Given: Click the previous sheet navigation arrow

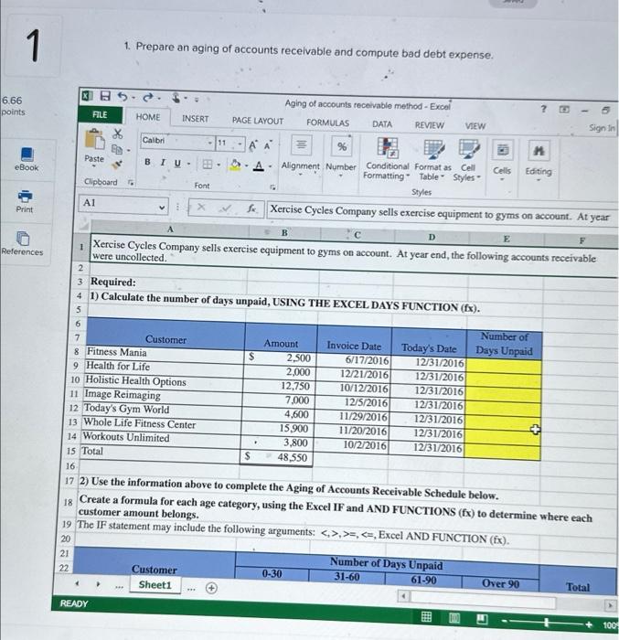Looking at the screenshot, I should coord(77,583).
